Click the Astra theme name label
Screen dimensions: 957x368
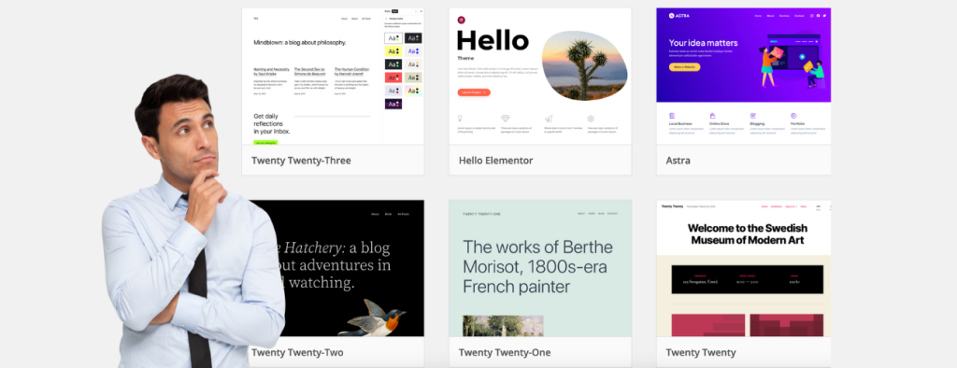[x=678, y=161]
